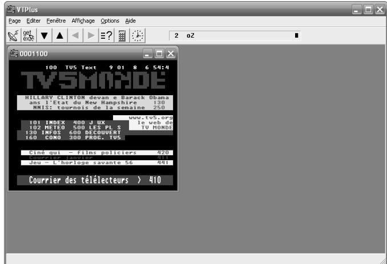This screenshot has height=264, width=387.
Task: Click '102 METEO' teletext entry
Action: coord(47,128)
